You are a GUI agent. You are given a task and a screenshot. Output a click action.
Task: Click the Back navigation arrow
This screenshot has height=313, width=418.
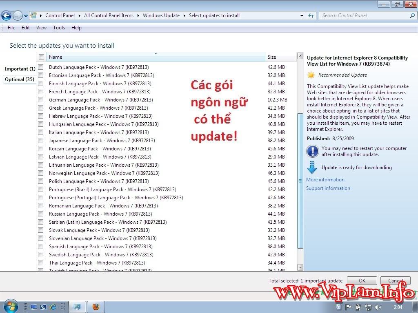click(7, 16)
